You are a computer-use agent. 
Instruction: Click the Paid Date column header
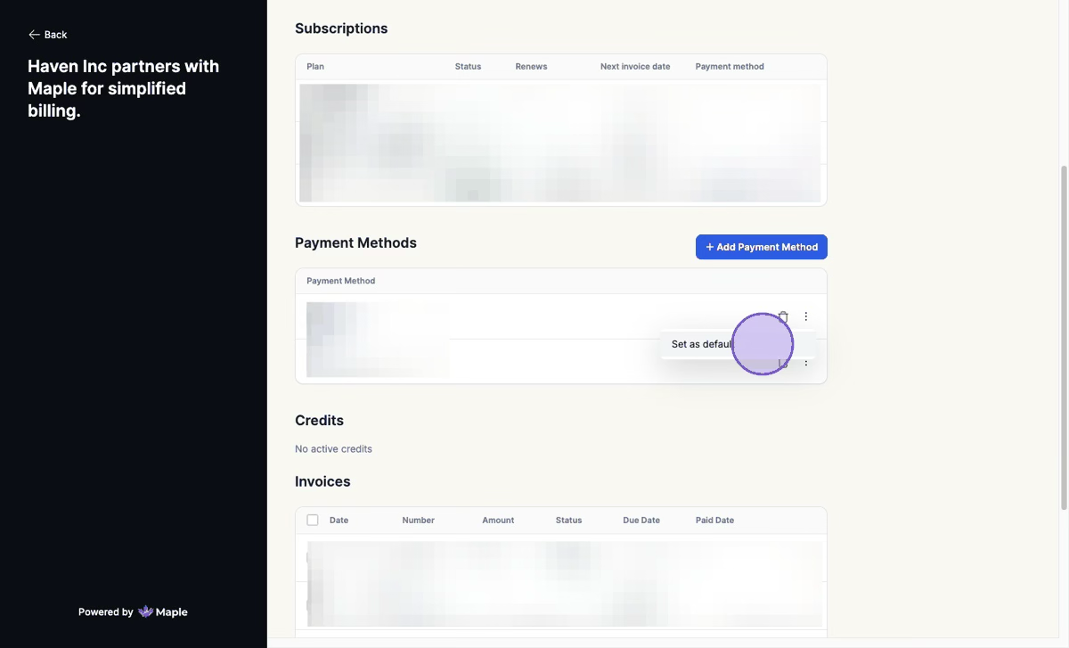tap(714, 520)
